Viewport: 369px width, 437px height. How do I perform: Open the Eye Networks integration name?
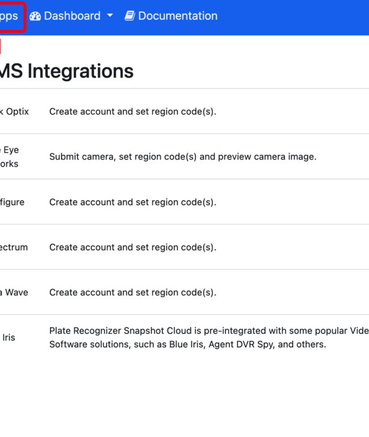9,157
